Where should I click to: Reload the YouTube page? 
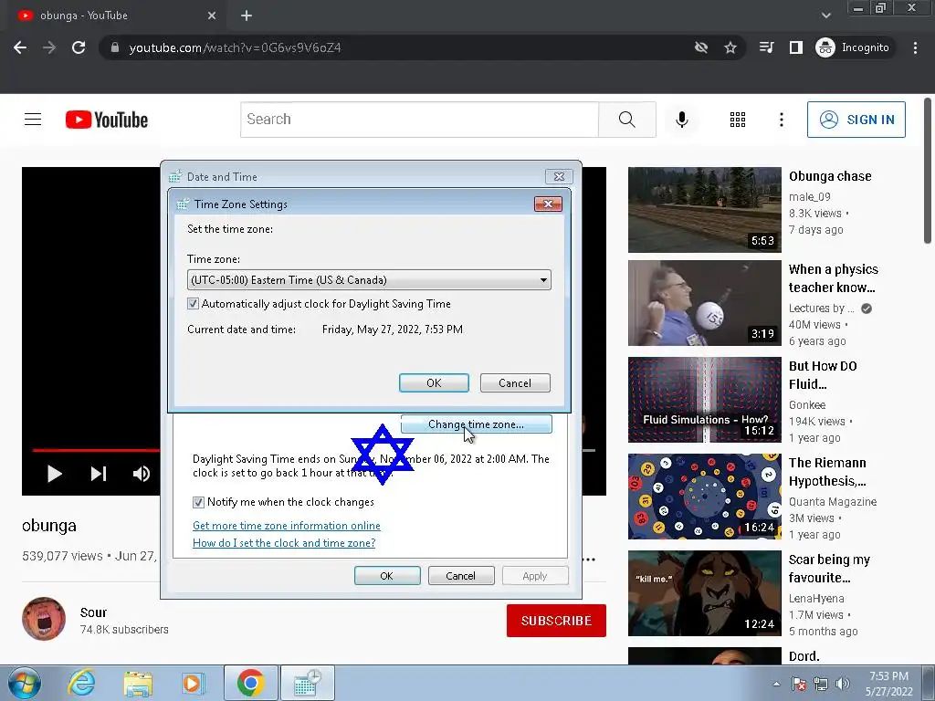[x=79, y=47]
